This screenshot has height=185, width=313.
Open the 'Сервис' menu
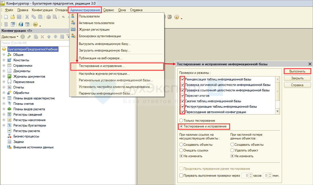pyautogui.click(x=109, y=10)
